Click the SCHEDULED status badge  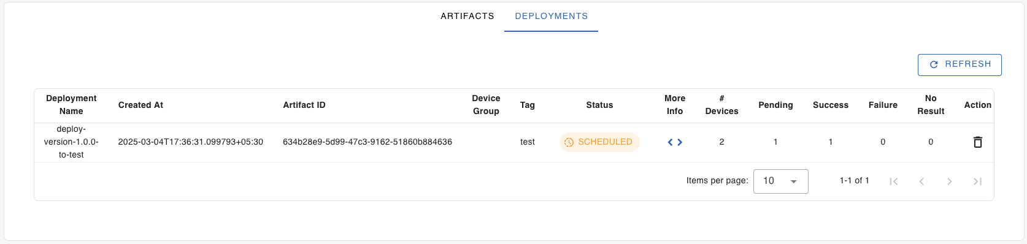pyautogui.click(x=599, y=142)
